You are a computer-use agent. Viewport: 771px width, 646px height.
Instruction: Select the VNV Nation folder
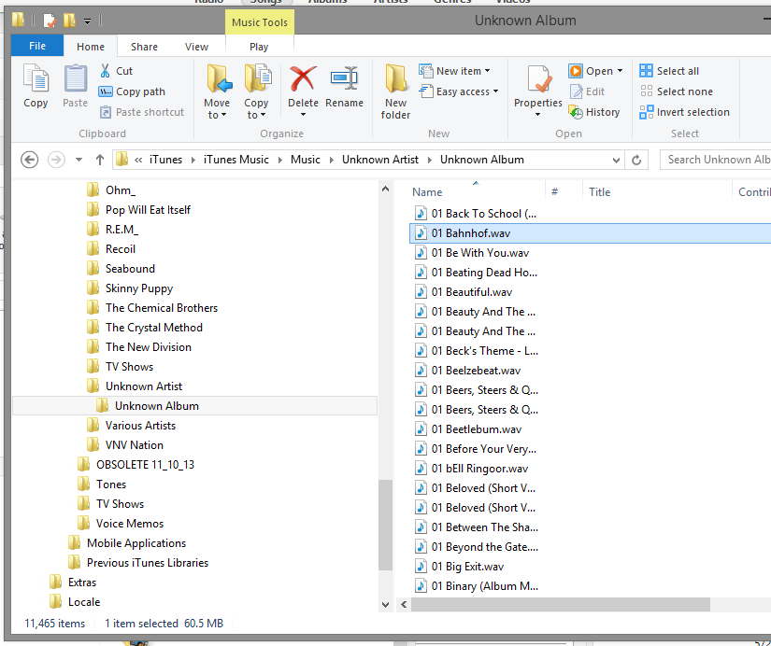[134, 445]
